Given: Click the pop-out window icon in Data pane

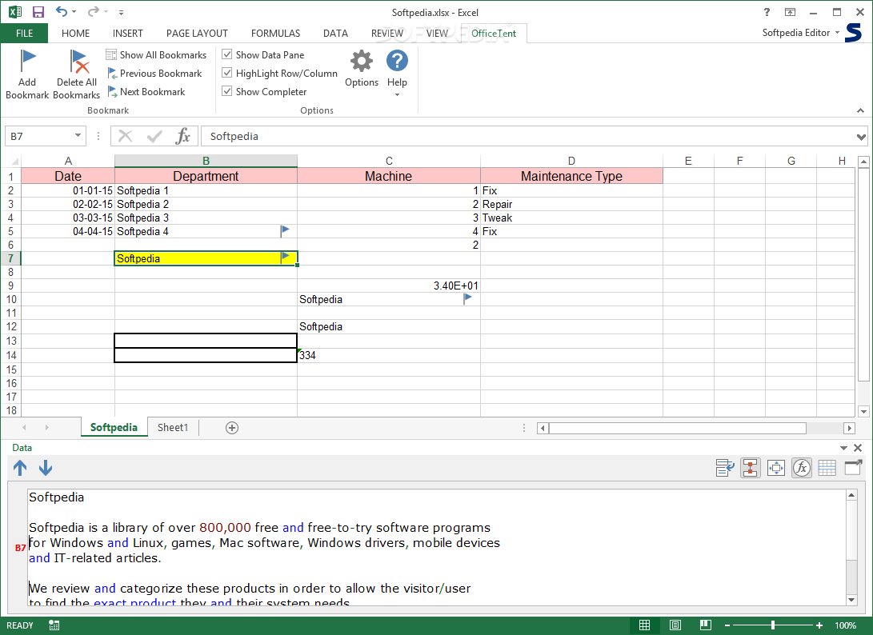Looking at the screenshot, I should [x=853, y=468].
